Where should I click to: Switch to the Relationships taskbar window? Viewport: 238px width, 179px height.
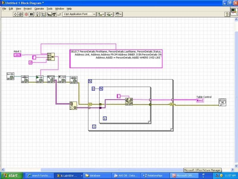(154, 176)
